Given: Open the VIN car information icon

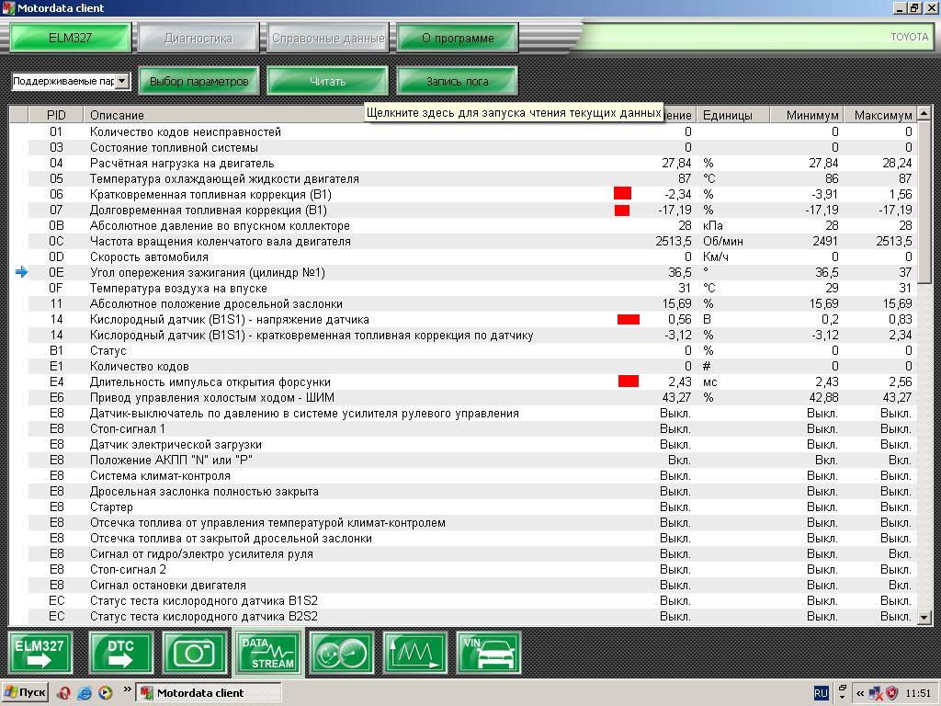Looking at the screenshot, I should 489,653.
